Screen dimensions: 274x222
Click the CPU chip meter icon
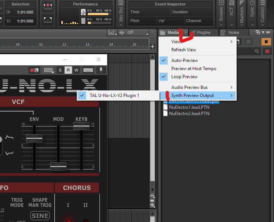(x=83, y=21)
